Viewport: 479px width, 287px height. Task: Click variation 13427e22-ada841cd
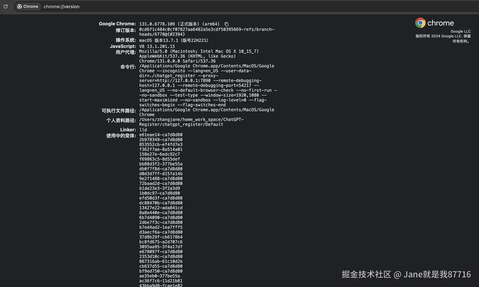[x=161, y=208]
